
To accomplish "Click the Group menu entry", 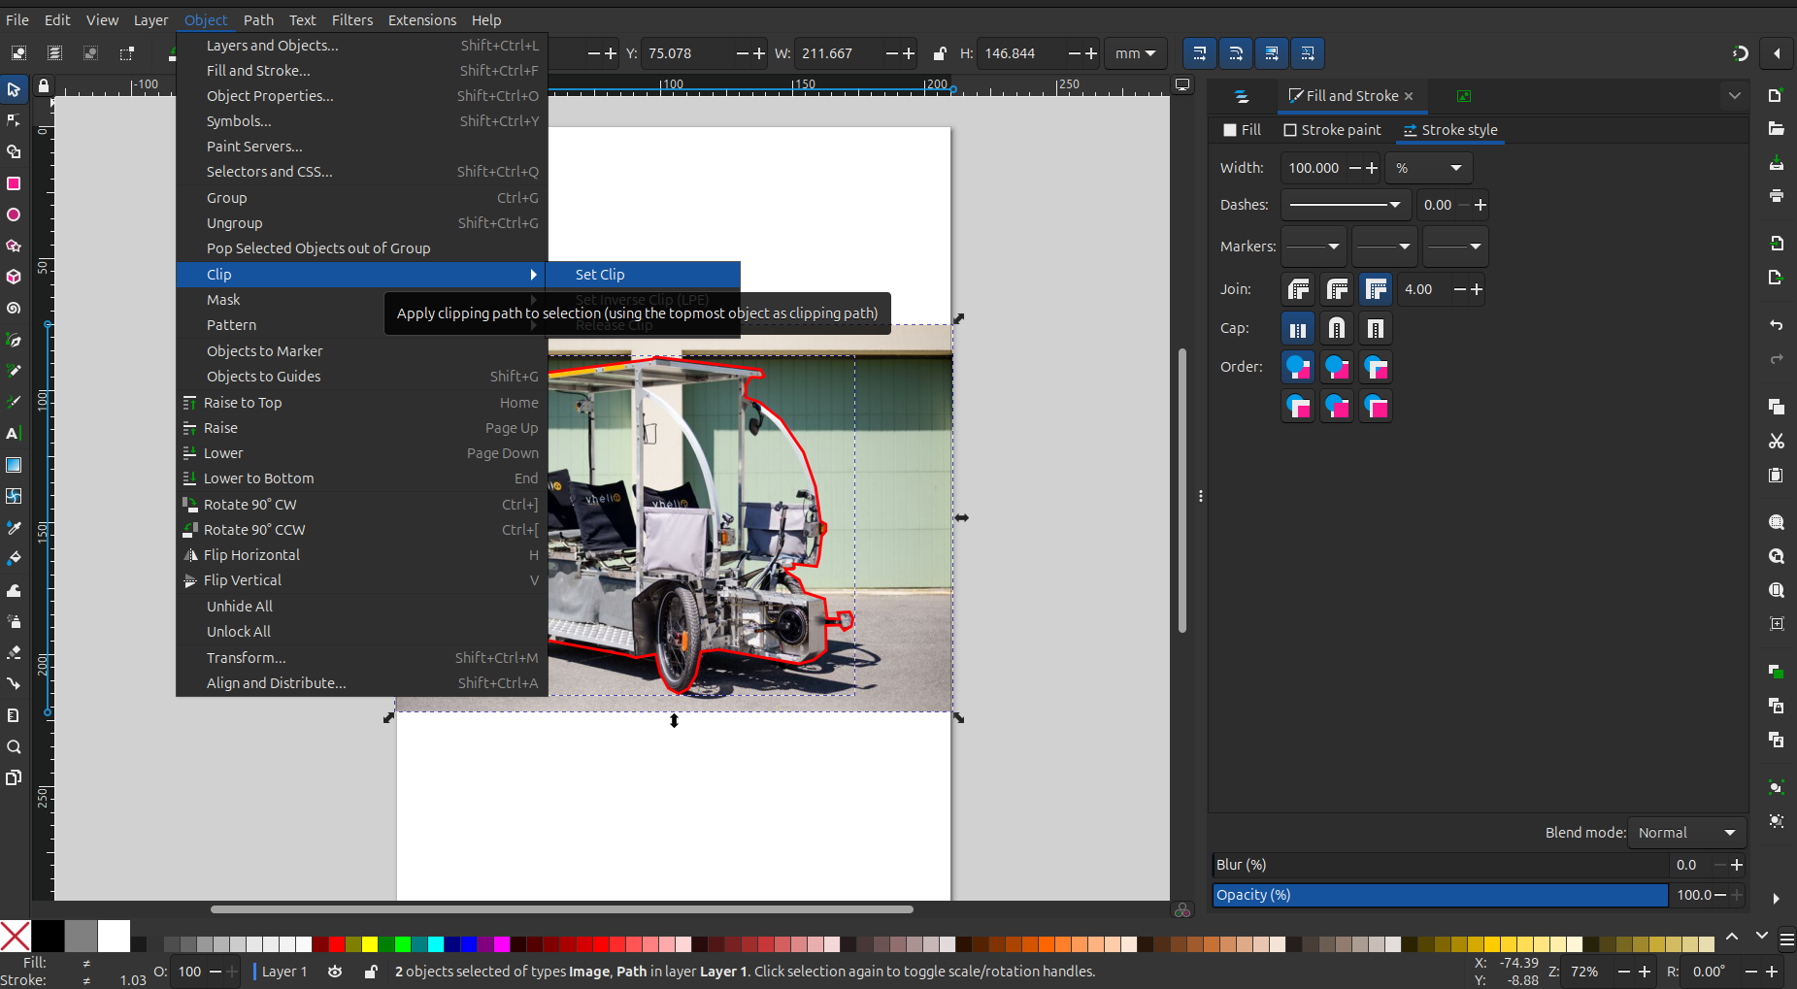I will coord(362,198).
